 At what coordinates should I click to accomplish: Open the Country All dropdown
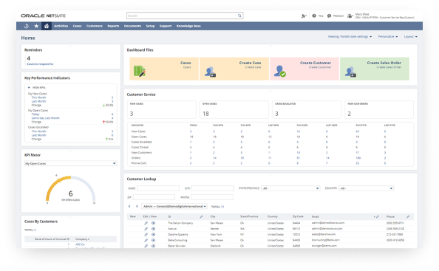(366, 188)
